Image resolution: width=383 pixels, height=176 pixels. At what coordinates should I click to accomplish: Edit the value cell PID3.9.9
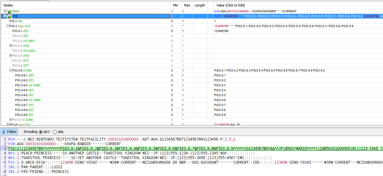[298, 115]
